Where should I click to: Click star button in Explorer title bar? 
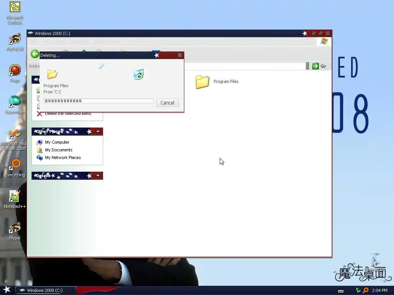[305, 33]
